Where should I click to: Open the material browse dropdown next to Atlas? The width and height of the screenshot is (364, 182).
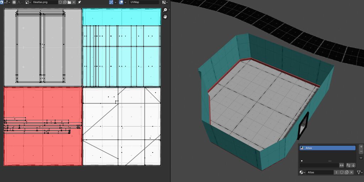point(302,172)
